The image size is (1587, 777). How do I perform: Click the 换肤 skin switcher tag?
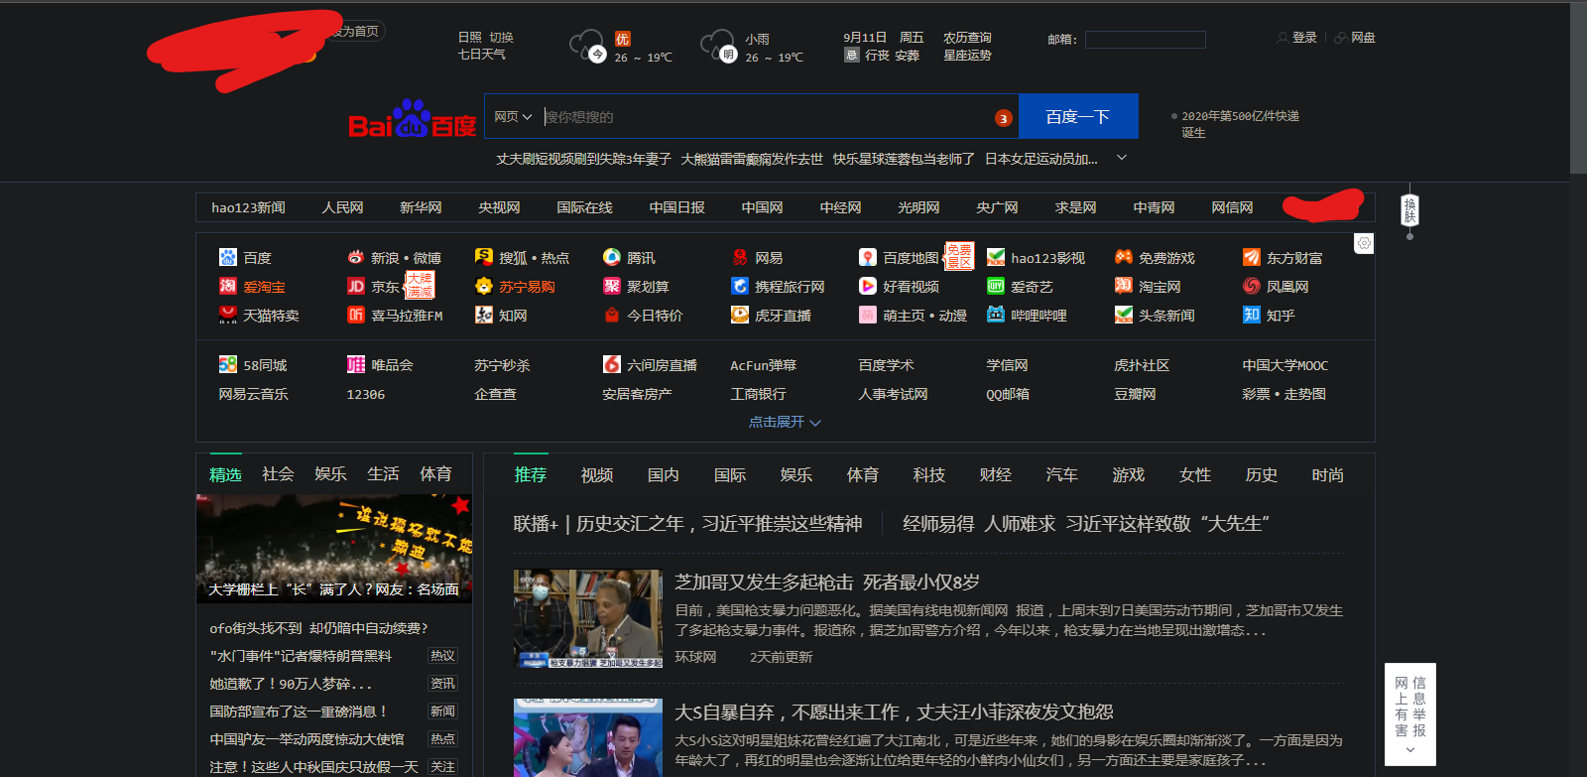click(x=1409, y=209)
